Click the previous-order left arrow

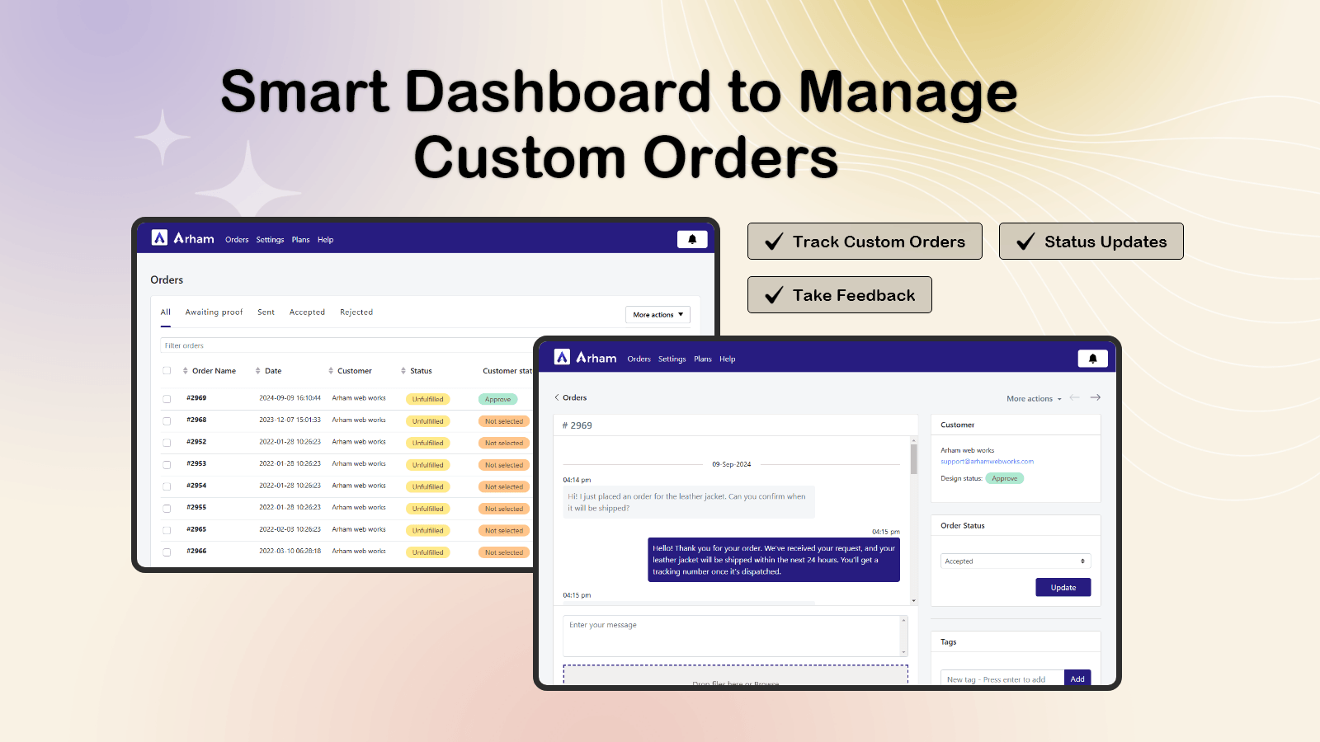1075,397
